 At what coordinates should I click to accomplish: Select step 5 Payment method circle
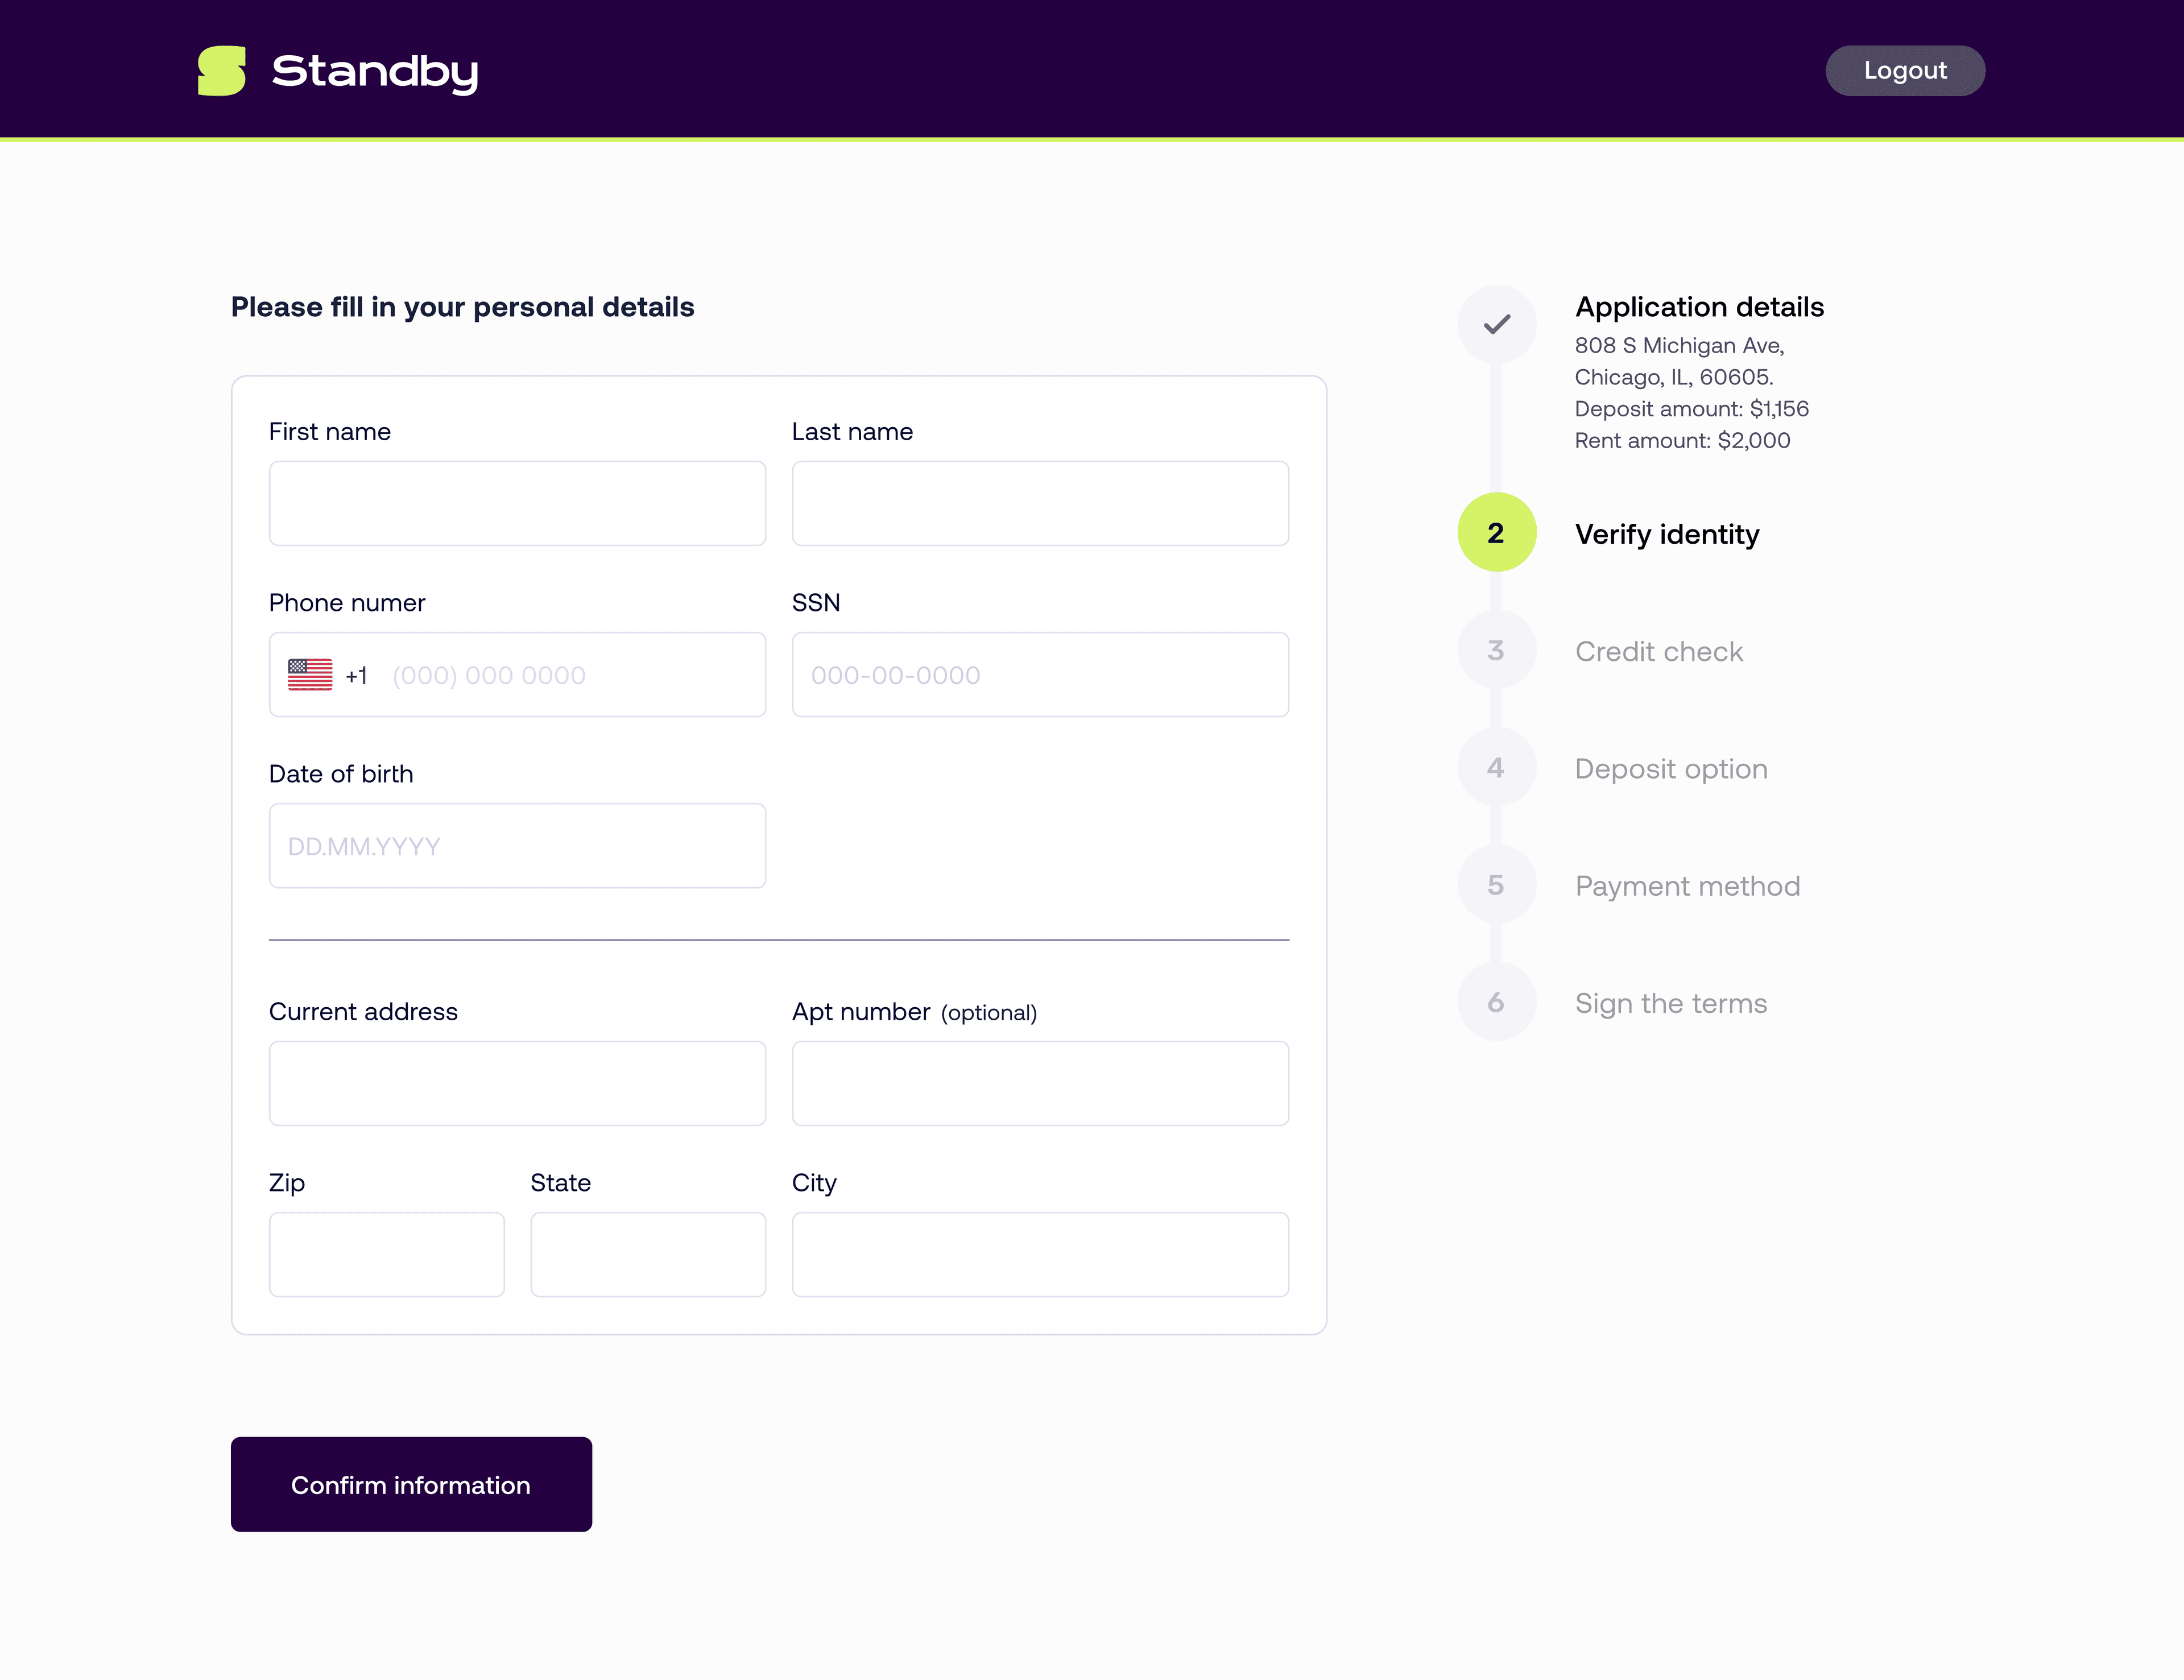point(1496,885)
